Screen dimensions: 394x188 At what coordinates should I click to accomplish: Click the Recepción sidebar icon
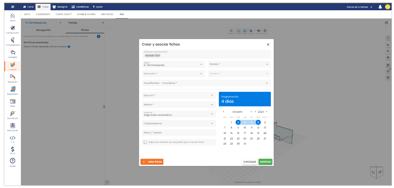12,78
